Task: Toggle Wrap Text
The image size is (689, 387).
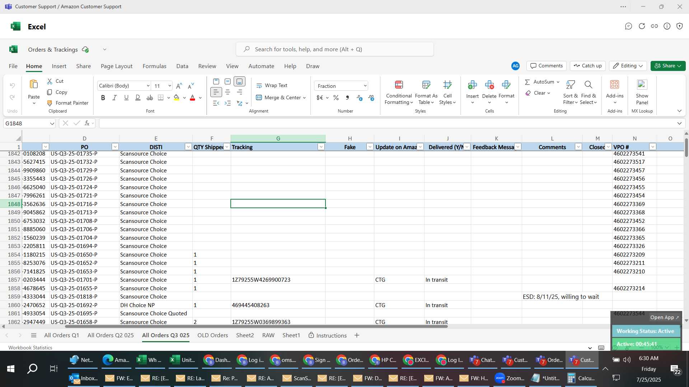Action: [272, 86]
